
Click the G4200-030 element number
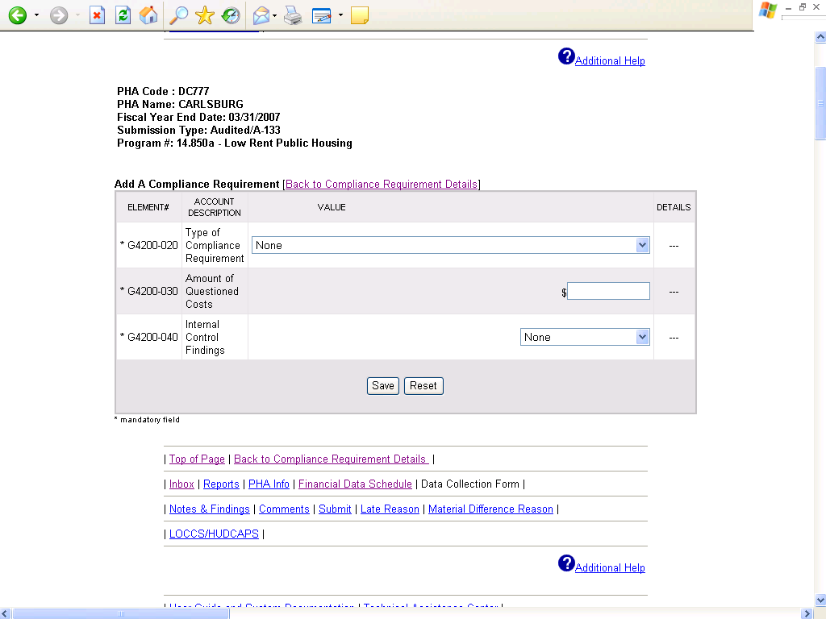pos(152,291)
